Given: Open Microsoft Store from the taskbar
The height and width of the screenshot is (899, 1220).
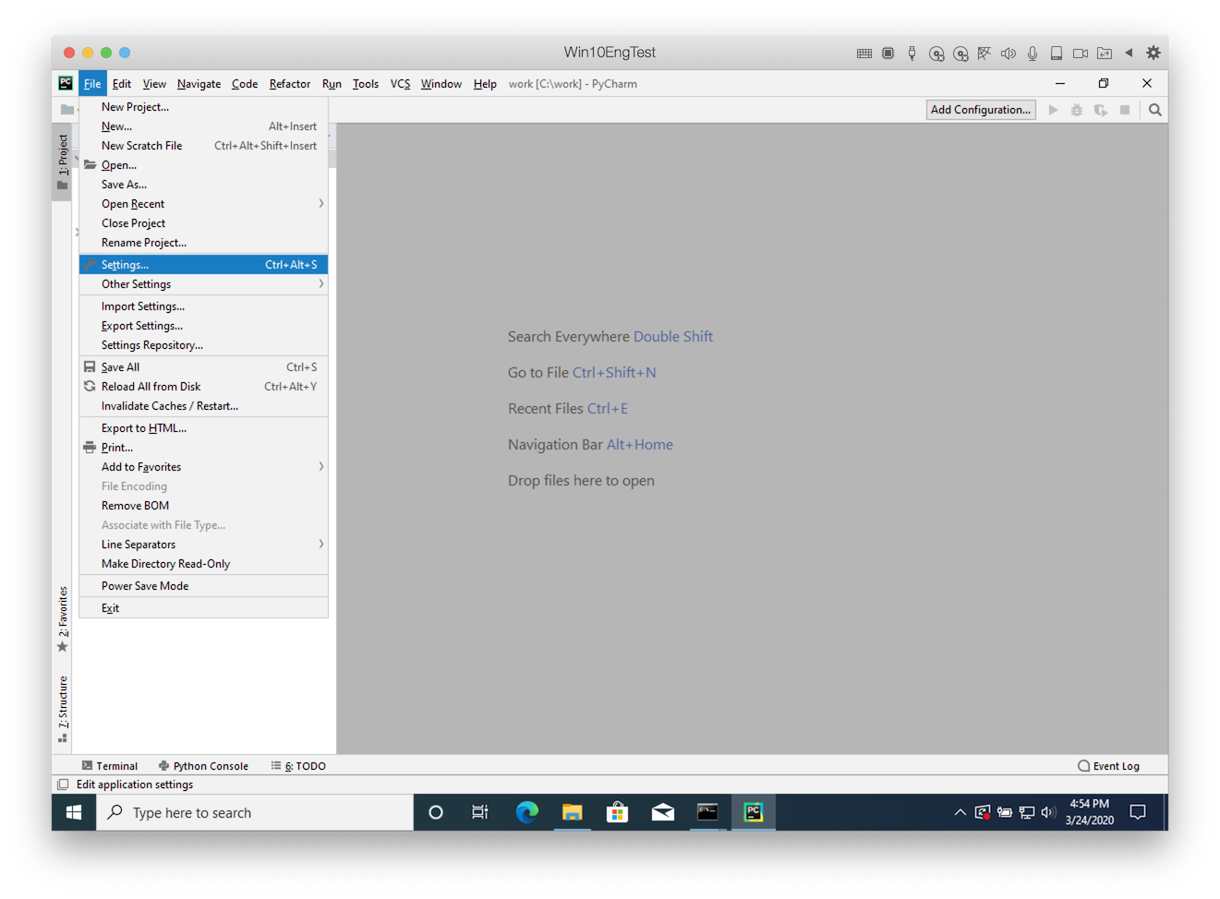Looking at the screenshot, I should (x=617, y=812).
